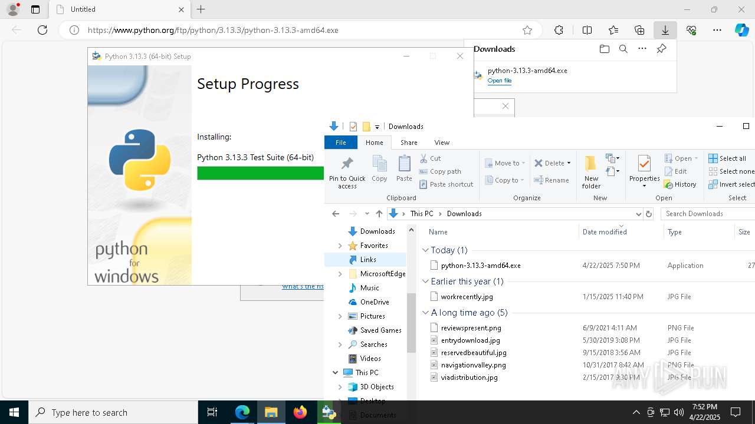The image size is (755, 424).
Task: Switch to the View ribbon tab
Action: click(x=442, y=143)
